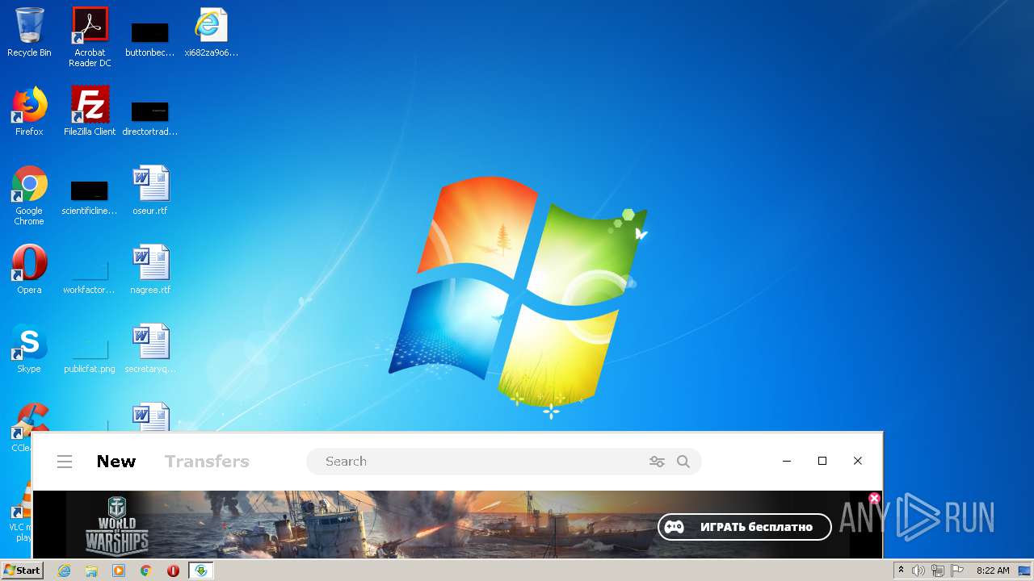Open the hamburger menu in the app
The height and width of the screenshot is (581, 1034).
tap(65, 462)
